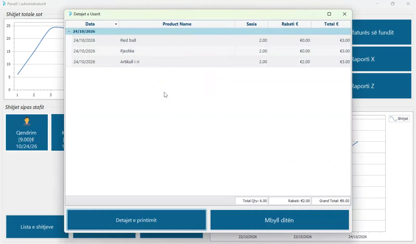The image size is (416, 244).
Task: Collapse the 24/10/2026 group row
Action: [69, 31]
